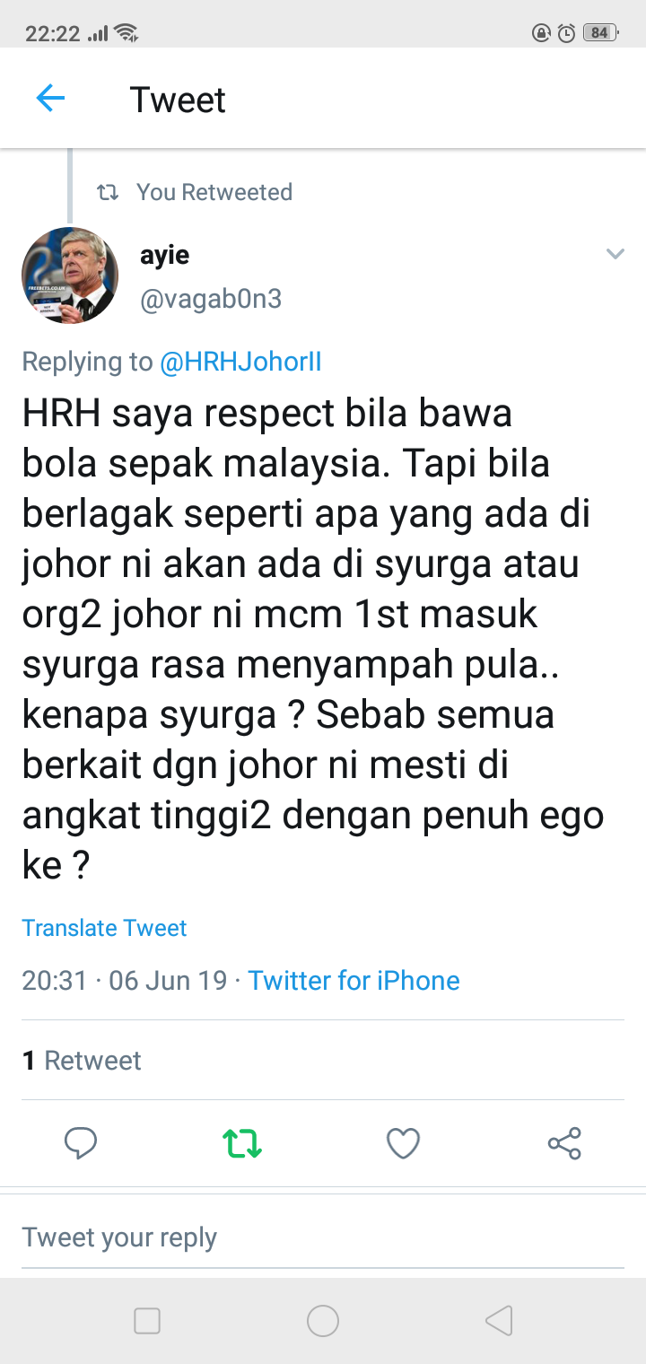646x1364 pixels.
Task: Like the tweet with the heart icon
Action: 403,1142
